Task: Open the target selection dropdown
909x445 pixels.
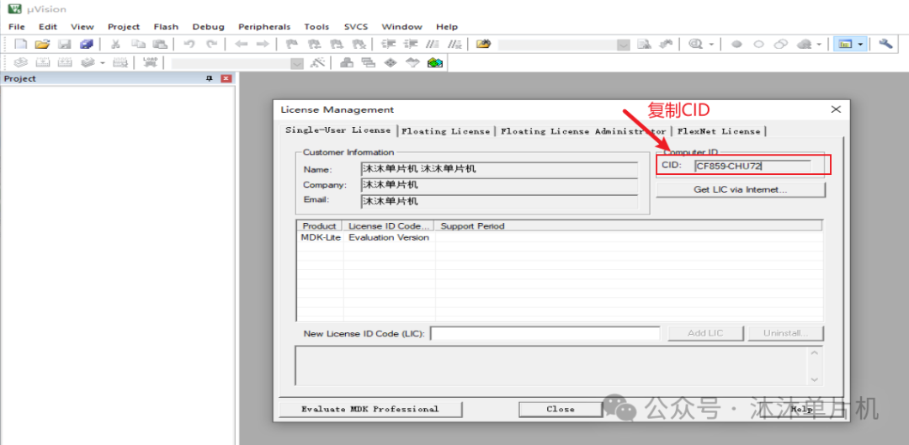Action: [x=297, y=63]
